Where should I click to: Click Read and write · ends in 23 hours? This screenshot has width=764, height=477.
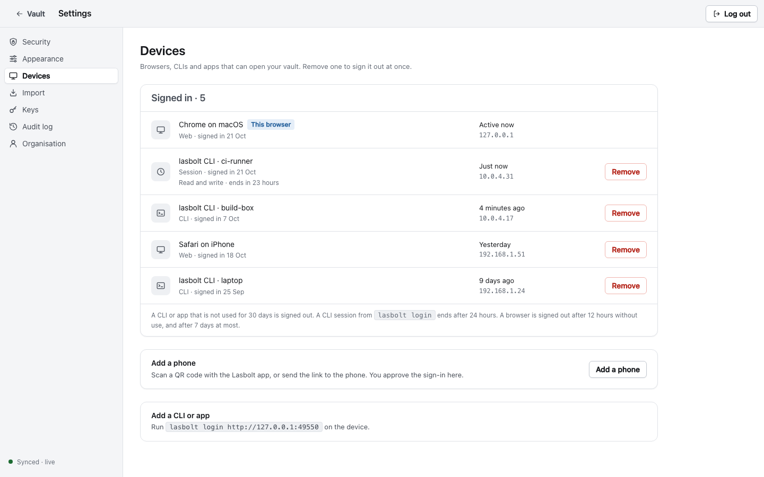pyautogui.click(x=229, y=183)
